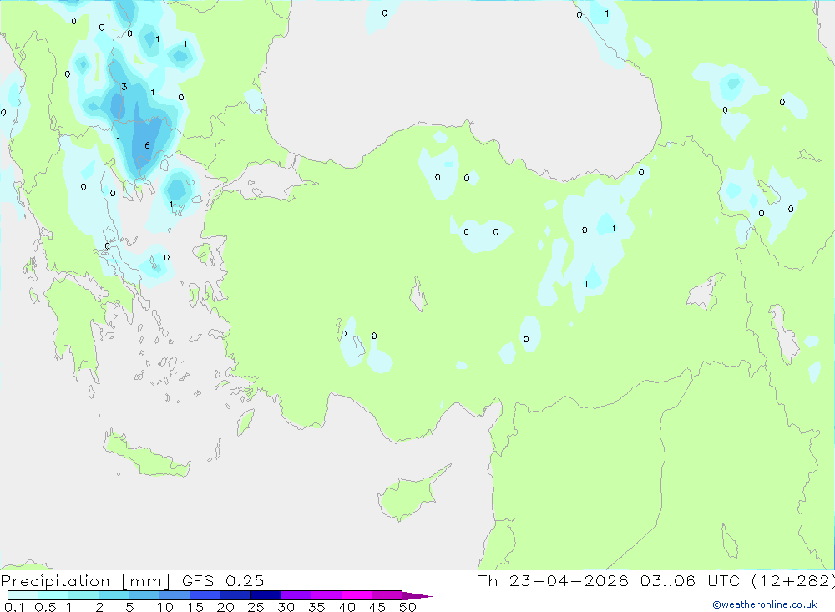Click the 1–2 mm legend swatch
835x612 pixels.
(x=83, y=595)
